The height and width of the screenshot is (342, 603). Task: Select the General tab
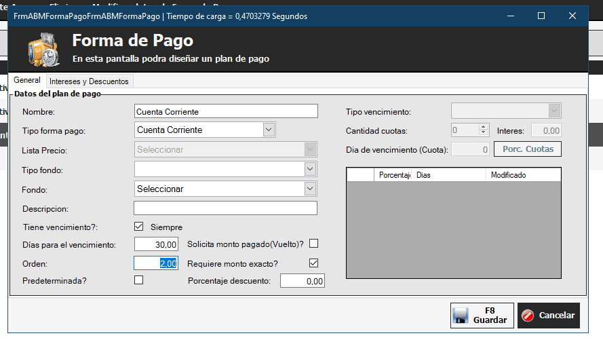(27, 81)
